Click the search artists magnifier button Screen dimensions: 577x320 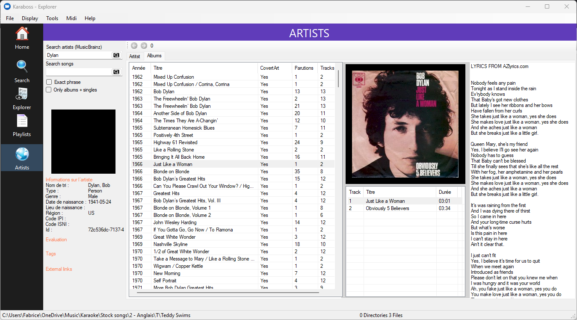click(116, 55)
